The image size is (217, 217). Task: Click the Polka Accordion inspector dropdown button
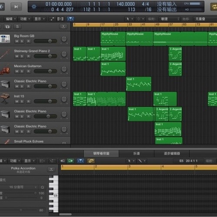[x=51, y=169]
